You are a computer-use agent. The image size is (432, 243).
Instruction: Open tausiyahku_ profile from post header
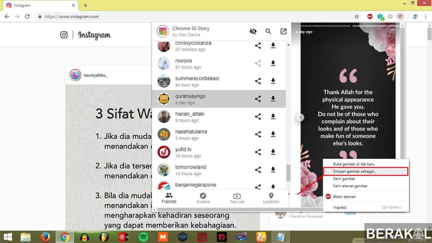pyautogui.click(x=96, y=75)
